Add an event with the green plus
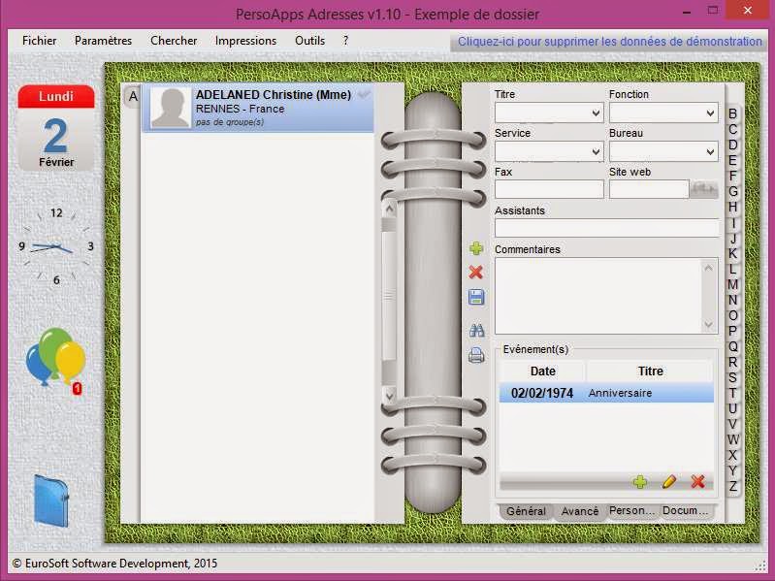Image resolution: width=775 pixels, height=581 pixels. click(640, 481)
